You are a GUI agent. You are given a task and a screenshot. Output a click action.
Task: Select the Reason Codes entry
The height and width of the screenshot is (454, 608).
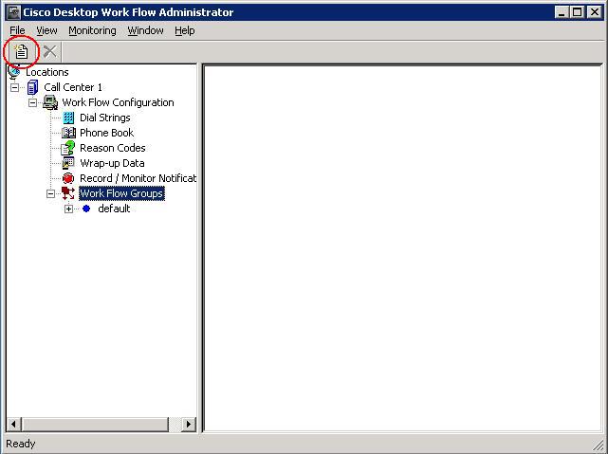tap(113, 148)
